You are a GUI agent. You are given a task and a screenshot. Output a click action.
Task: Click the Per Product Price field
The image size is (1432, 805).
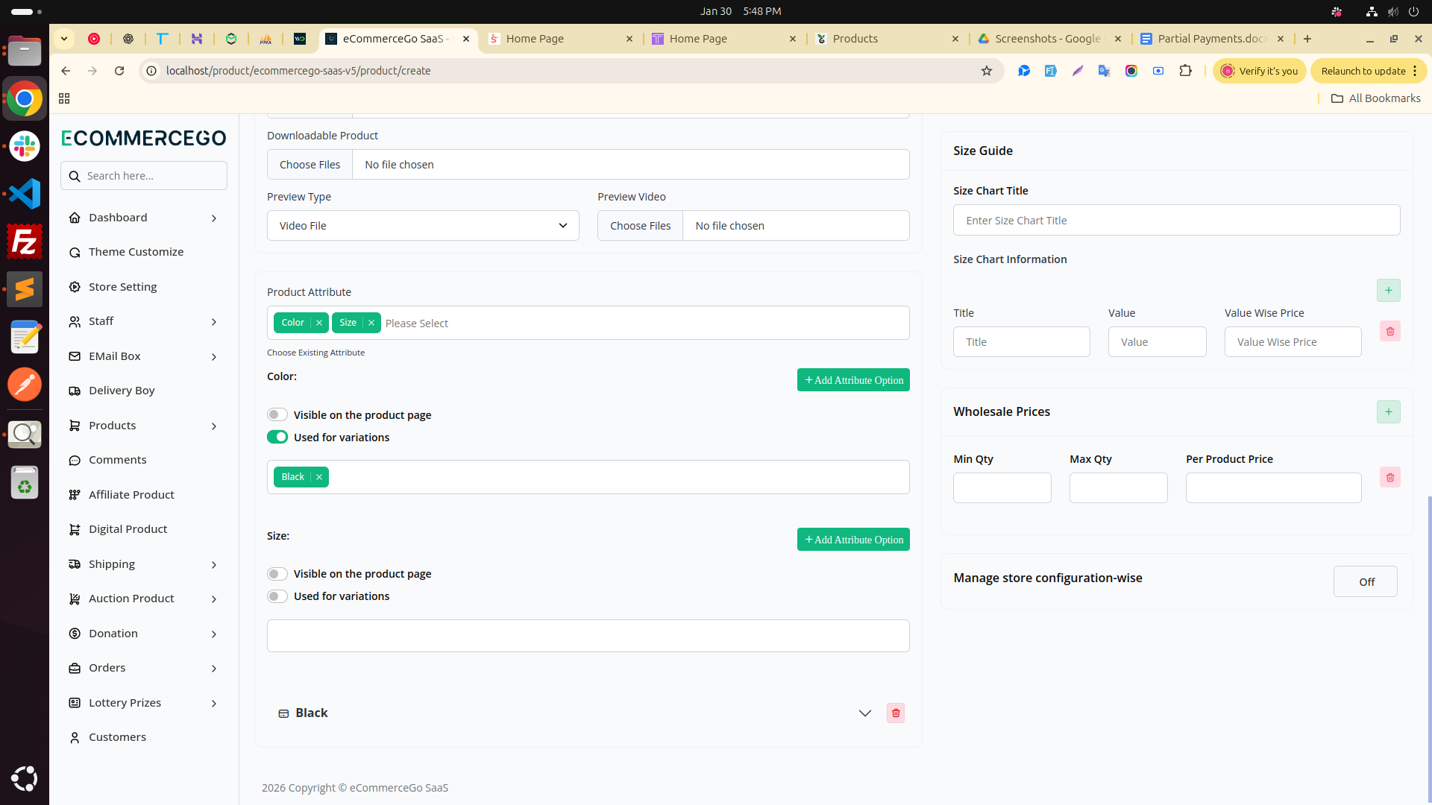(x=1273, y=488)
